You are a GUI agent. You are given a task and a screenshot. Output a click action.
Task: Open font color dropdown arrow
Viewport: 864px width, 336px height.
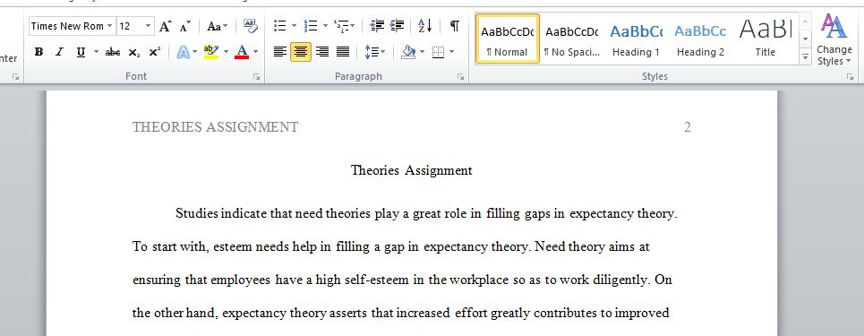[255, 52]
